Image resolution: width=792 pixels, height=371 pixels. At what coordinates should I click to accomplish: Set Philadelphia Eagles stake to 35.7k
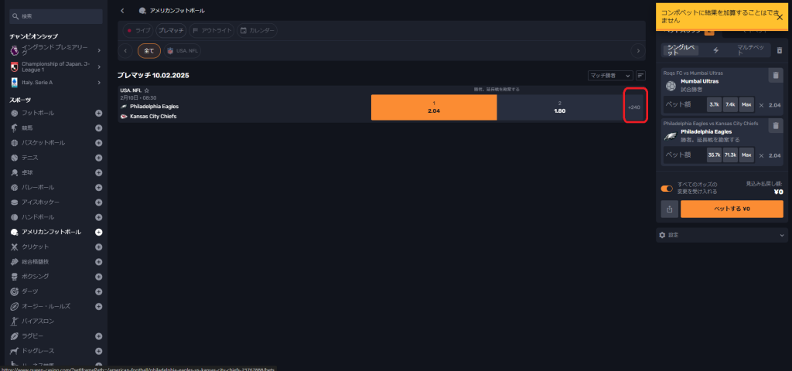click(x=714, y=155)
